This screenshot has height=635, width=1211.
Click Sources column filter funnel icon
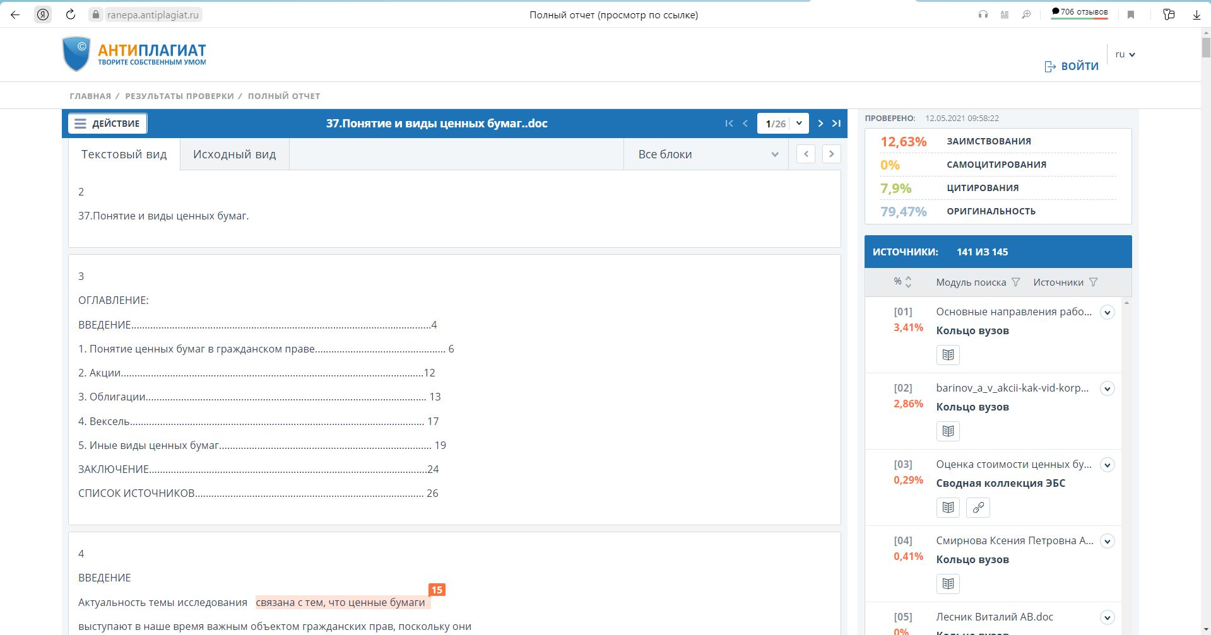click(1093, 283)
